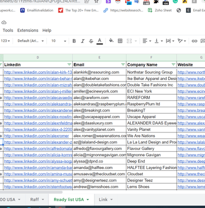
Task: Select the Ready list USA sheet tab
Action: tap(69, 199)
